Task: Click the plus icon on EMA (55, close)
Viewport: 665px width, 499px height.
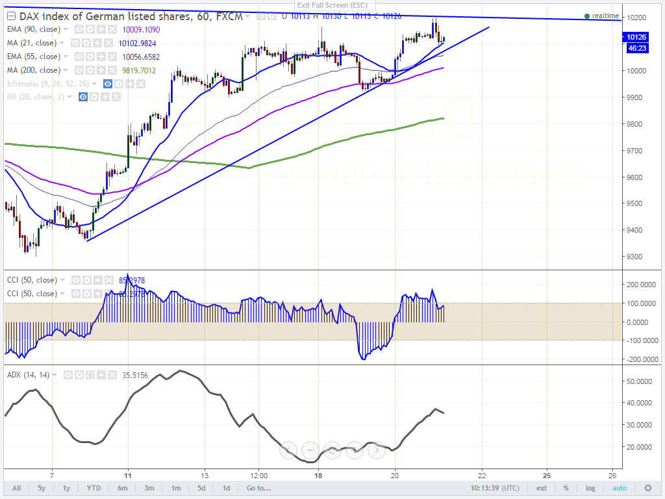Action: pos(101,57)
